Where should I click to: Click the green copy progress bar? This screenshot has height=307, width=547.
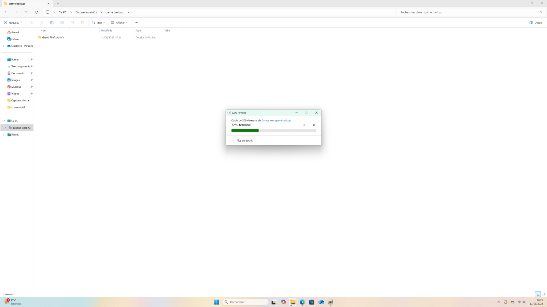[273, 131]
